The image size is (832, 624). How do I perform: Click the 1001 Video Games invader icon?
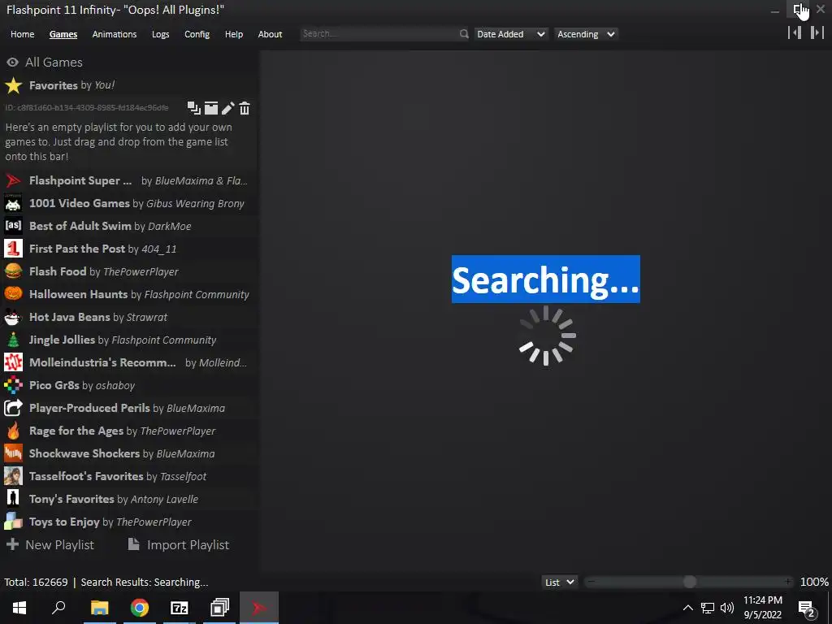[x=13, y=203]
